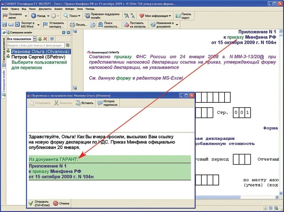
Task: Click the magnifier Поиск icon
Action: click(x=66, y=16)
